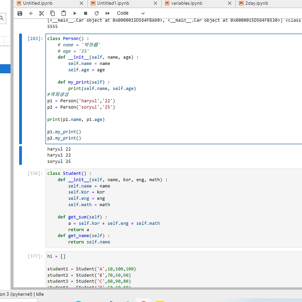
Task: Select the cell with prompt [377]
Action: [x=35, y=256]
